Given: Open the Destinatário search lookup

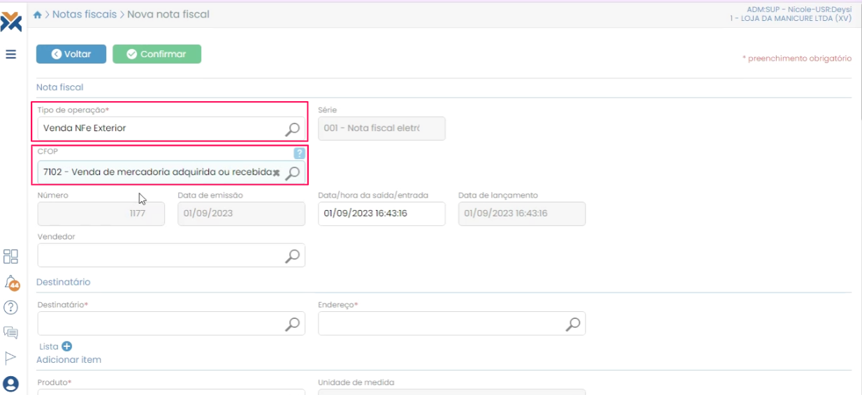Looking at the screenshot, I should pos(293,324).
